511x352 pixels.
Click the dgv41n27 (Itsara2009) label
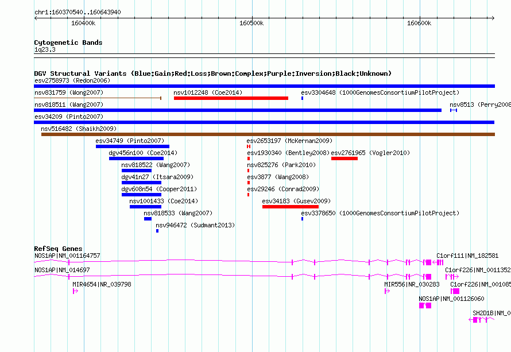[157, 177]
